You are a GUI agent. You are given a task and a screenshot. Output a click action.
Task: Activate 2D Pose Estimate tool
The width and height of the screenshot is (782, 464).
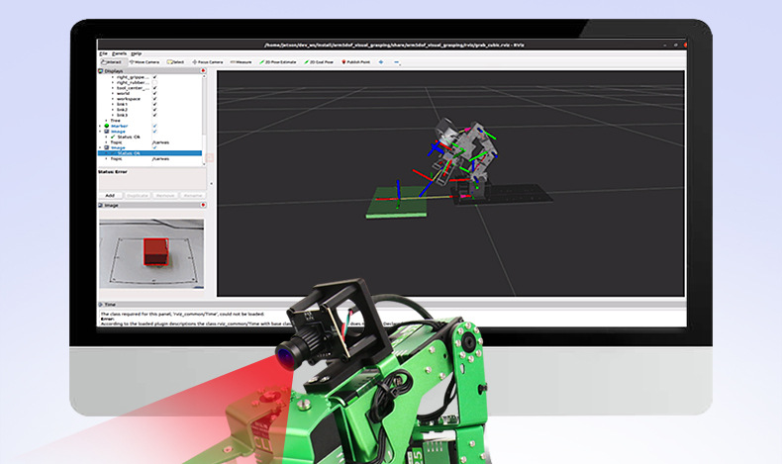[x=278, y=61]
